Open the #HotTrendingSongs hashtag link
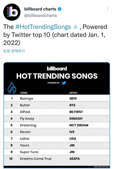The image size is (114, 169). pyautogui.click(x=43, y=27)
